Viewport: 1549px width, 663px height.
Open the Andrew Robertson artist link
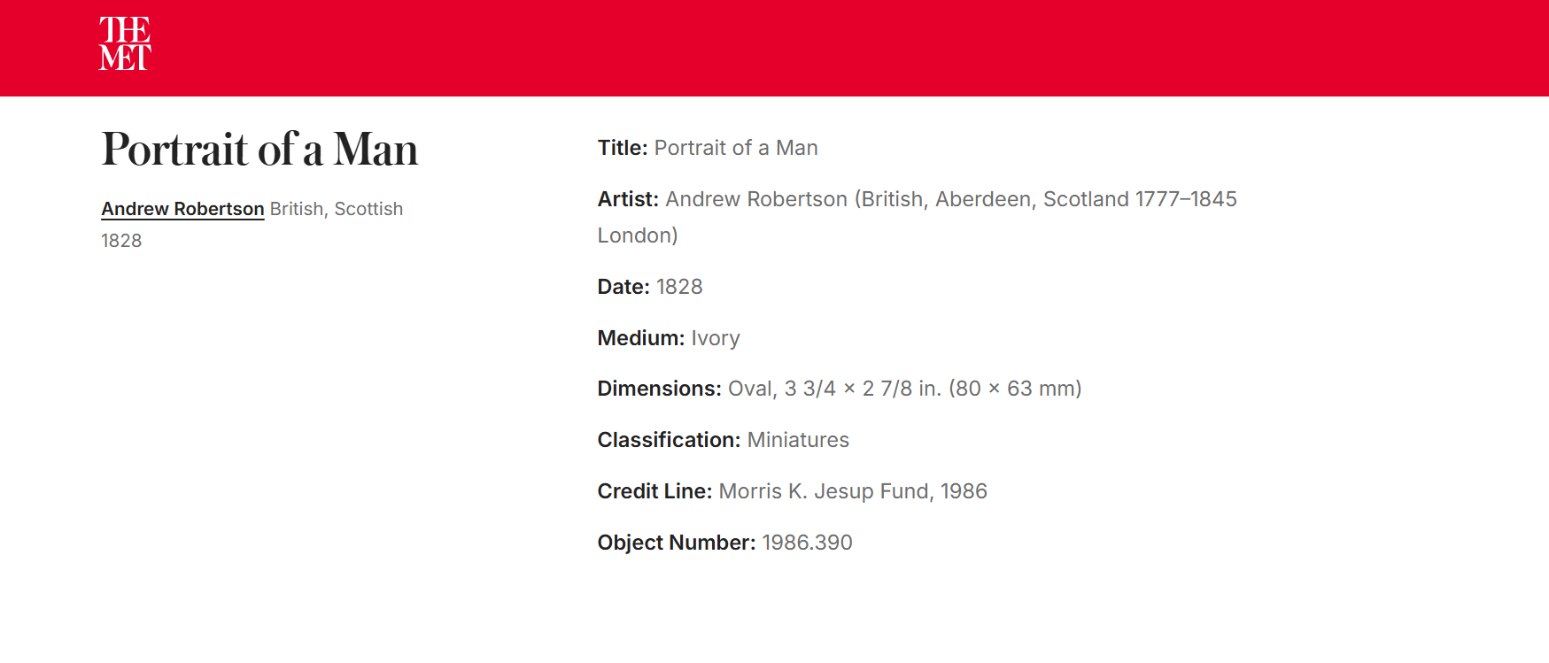[x=182, y=209]
